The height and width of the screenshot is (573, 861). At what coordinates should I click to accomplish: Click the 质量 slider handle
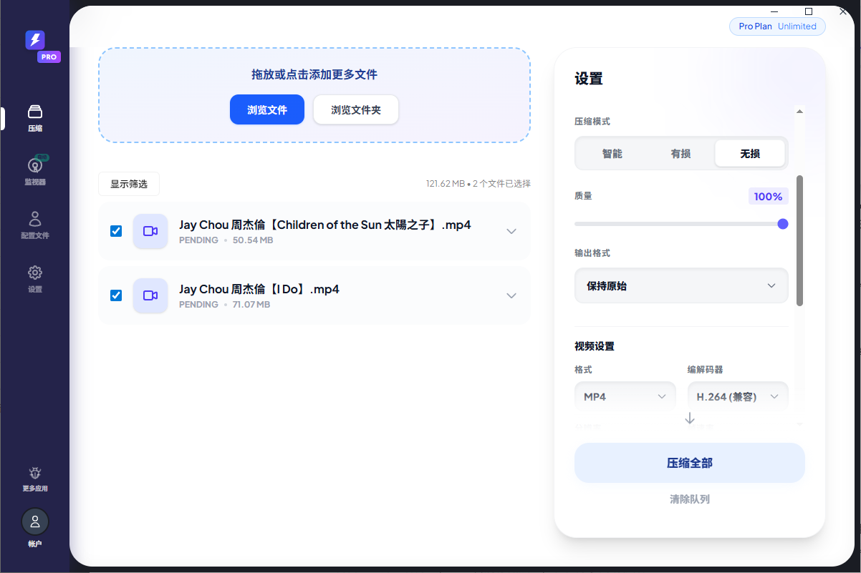(x=783, y=224)
